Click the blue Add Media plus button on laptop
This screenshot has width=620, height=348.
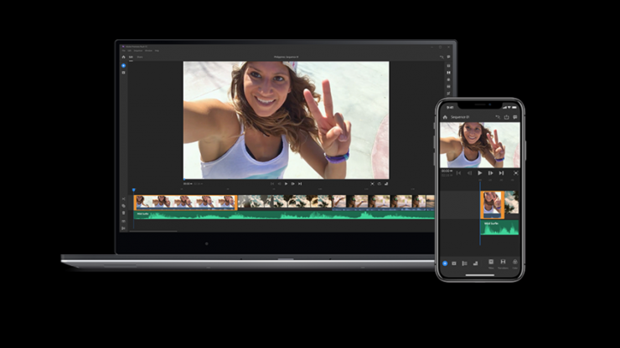[x=123, y=65]
